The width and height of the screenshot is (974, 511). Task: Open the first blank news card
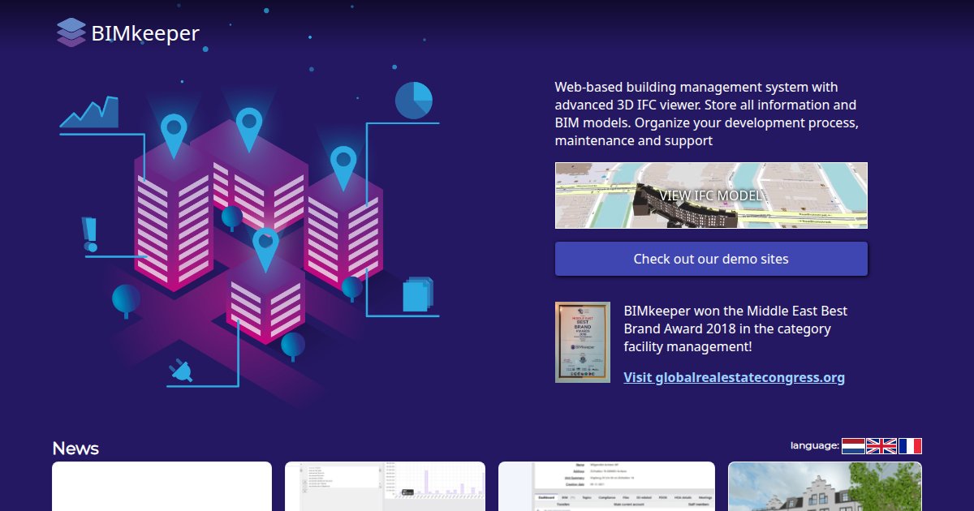pos(162,486)
